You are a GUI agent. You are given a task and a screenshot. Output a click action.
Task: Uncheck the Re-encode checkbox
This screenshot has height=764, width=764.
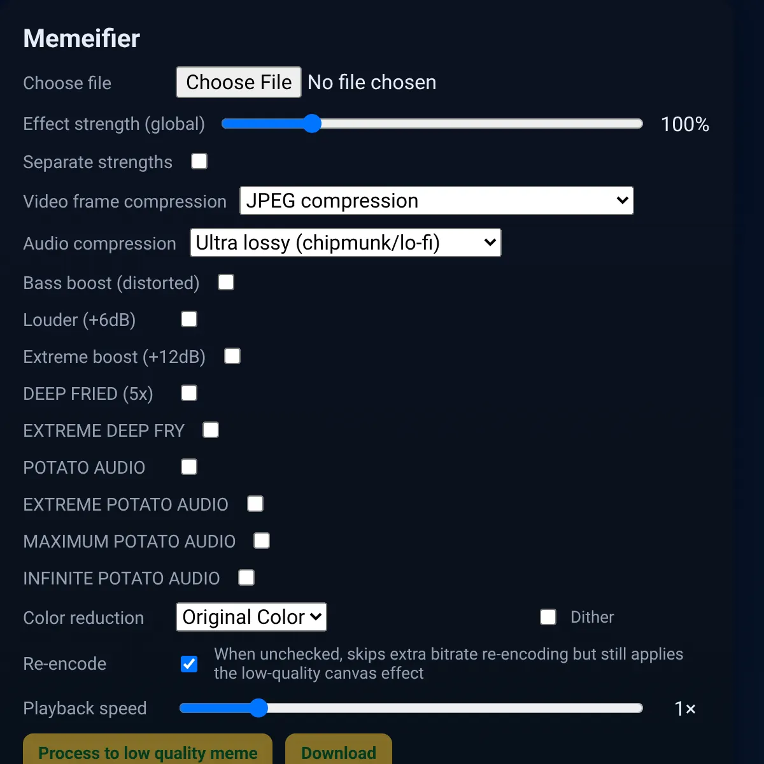pos(189,664)
